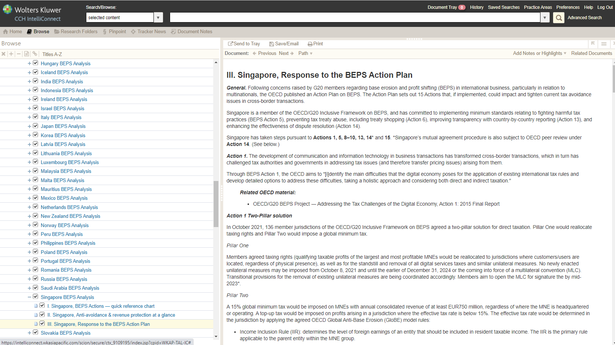This screenshot has width=615, height=345.
Task: Expand the Netherlands BEPS Analysis tree node
Action: (30, 207)
